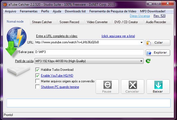Image resolution: width=177 pixels, height=120 pixels.
Task: Click the Explorar browse button
Action: [158, 53]
